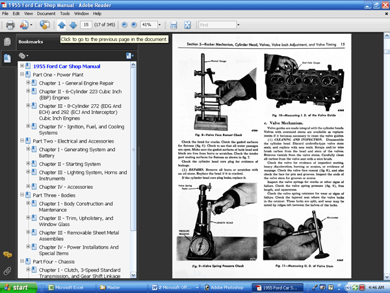Screen dimensions: 390x293
Task: Select Chapter IV - Accessories bookmark
Action: coord(66,187)
